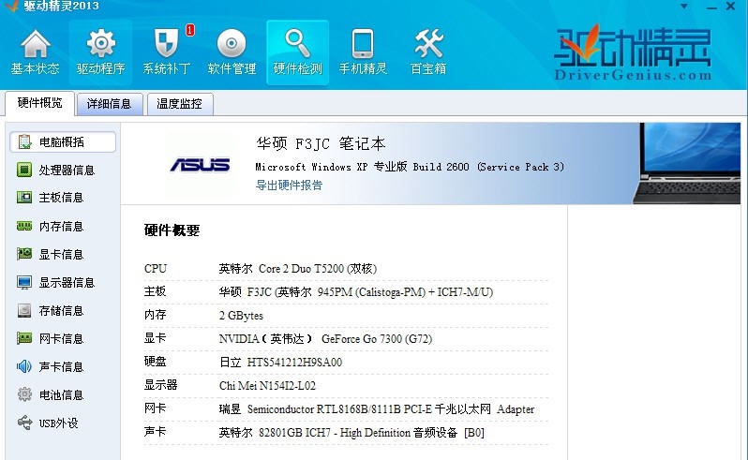Close the 驱动精灵2013 window
748x460 pixels.
730,7
